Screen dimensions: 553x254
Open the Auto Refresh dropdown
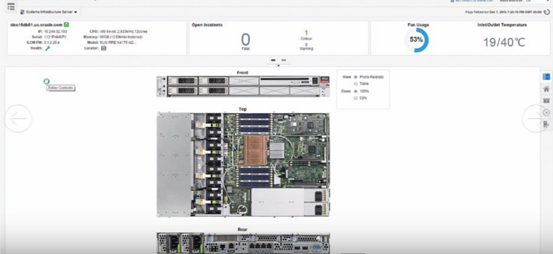[x=537, y=1]
